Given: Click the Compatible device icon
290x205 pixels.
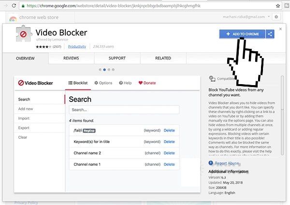Looking at the screenshot, I should pyautogui.click(x=212, y=78).
